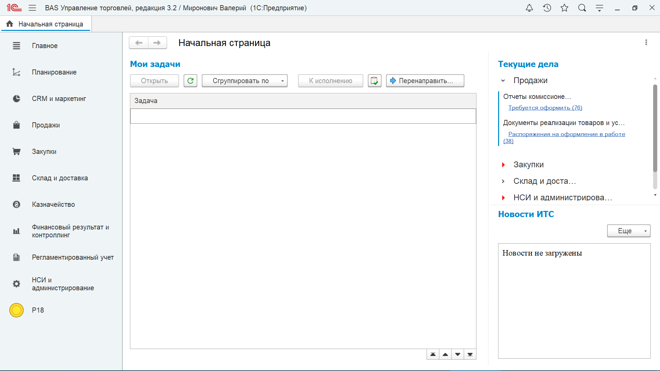The width and height of the screenshot is (660, 371).
Task: Click the CRM и маркетинг pie icon
Action: pyautogui.click(x=16, y=99)
